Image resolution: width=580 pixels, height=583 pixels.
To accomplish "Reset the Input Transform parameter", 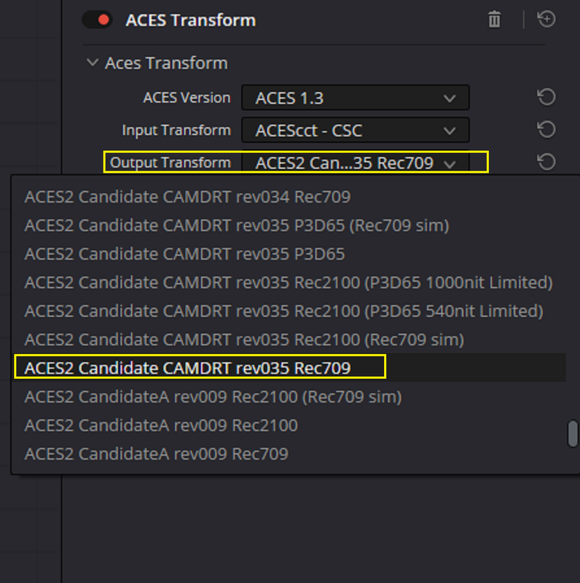I will pos(546,130).
